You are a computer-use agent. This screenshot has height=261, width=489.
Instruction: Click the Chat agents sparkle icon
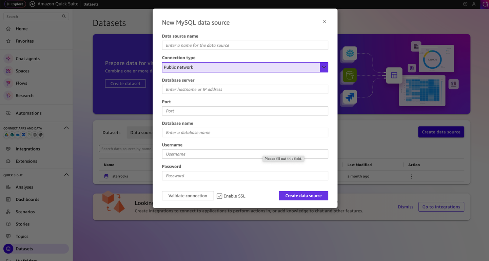click(x=8, y=59)
